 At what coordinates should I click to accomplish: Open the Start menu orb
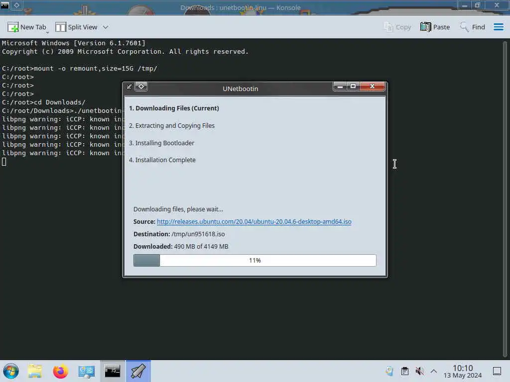[x=11, y=371]
